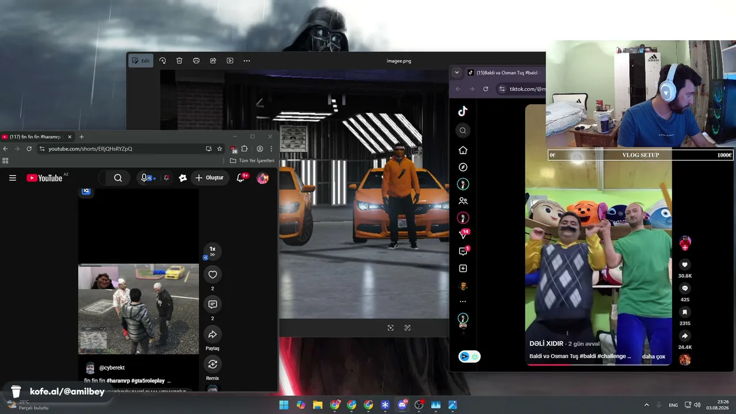Open comments on the YouTube short
736x414 pixels.
(x=213, y=305)
